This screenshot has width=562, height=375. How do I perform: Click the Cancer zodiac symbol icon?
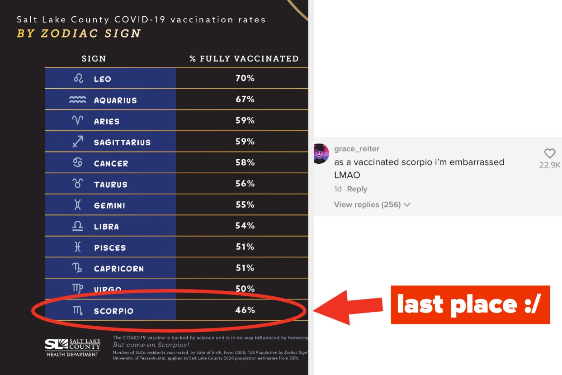coord(78,163)
